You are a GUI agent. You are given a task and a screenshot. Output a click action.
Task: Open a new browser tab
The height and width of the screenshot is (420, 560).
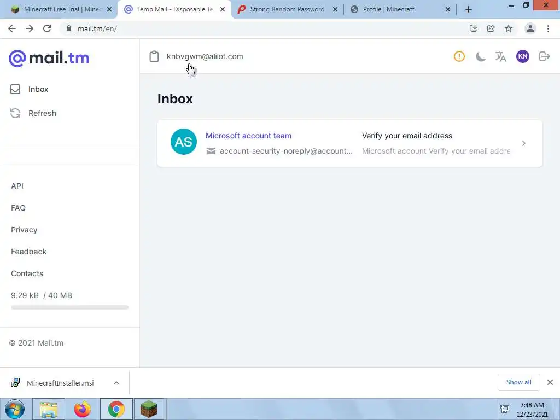click(x=469, y=9)
